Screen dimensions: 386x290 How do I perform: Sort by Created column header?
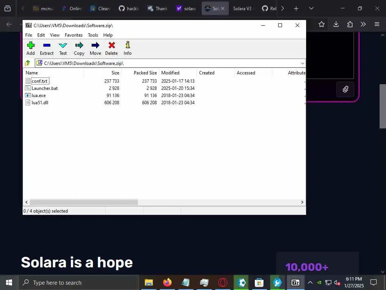(207, 73)
